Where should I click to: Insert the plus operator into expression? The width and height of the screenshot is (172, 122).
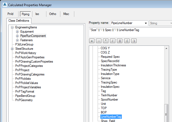pyautogui.click(x=92, y=41)
